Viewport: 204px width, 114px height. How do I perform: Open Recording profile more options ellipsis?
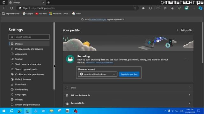click(186, 59)
